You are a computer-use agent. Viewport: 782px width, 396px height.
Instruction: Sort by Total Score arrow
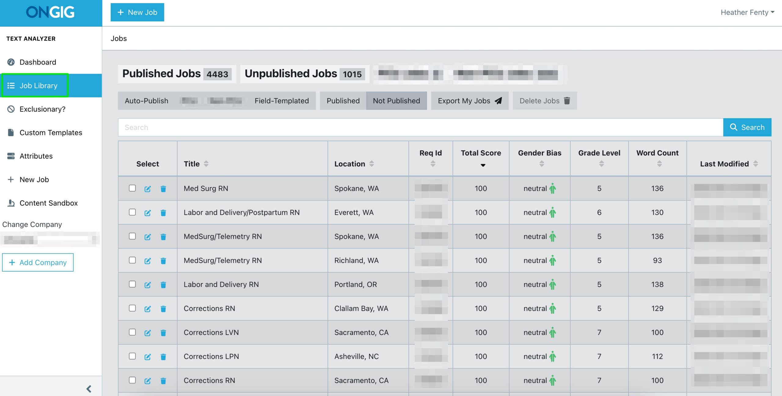483,165
